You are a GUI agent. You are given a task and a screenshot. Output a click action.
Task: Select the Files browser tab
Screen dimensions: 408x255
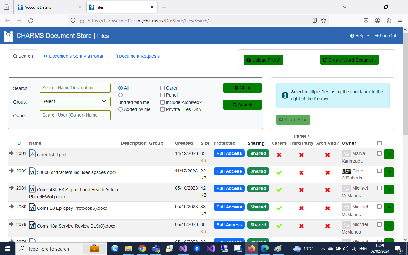point(122,7)
